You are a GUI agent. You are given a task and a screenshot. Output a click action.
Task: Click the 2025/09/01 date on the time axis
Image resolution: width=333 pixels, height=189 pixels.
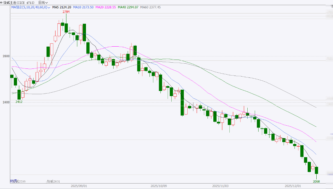point(79,186)
